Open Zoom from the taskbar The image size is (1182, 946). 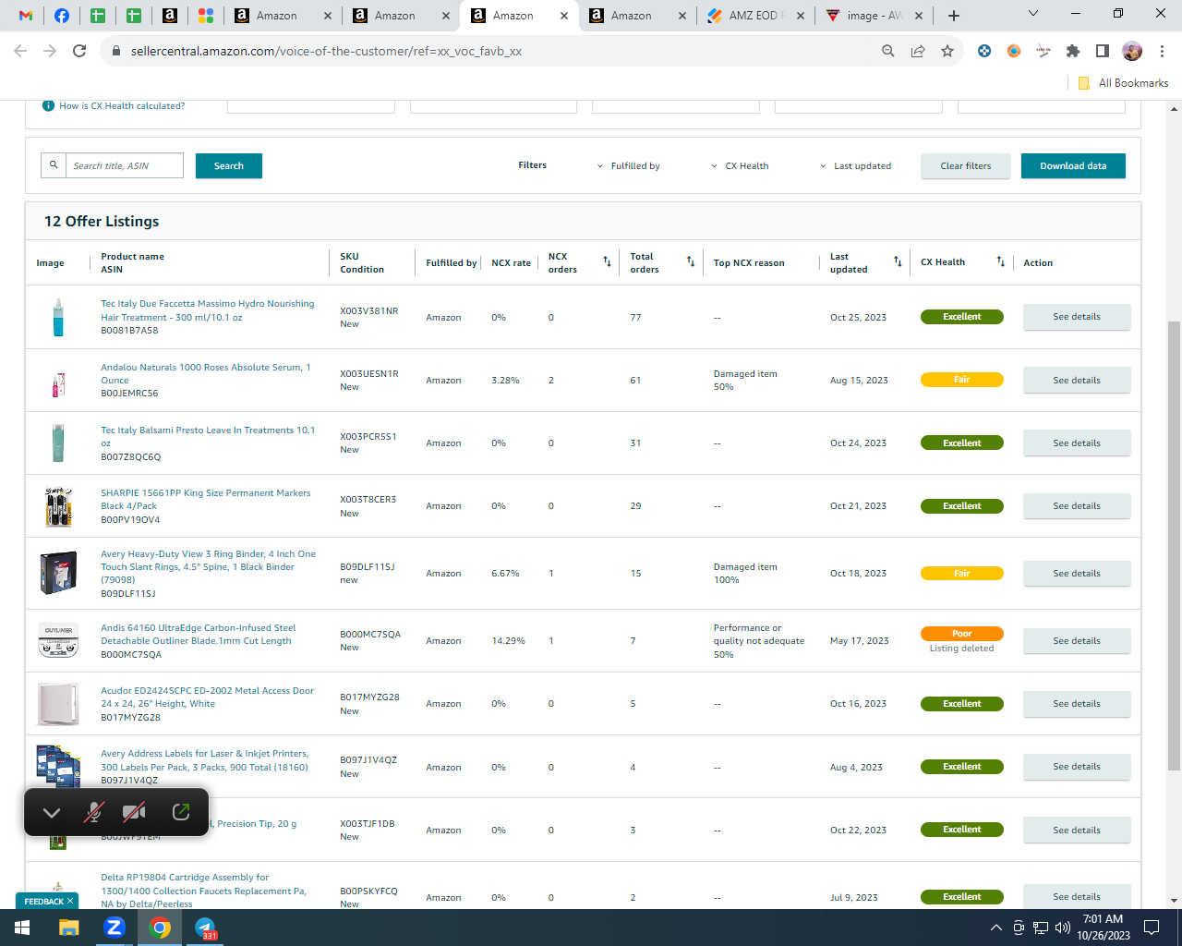click(x=115, y=928)
